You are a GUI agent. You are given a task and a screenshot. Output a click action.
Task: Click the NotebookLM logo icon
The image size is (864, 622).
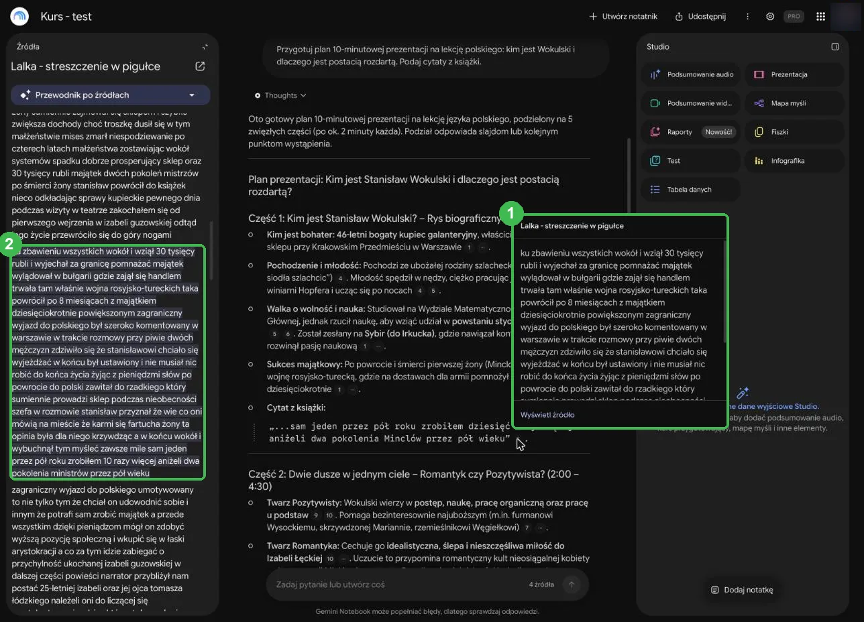coord(20,16)
